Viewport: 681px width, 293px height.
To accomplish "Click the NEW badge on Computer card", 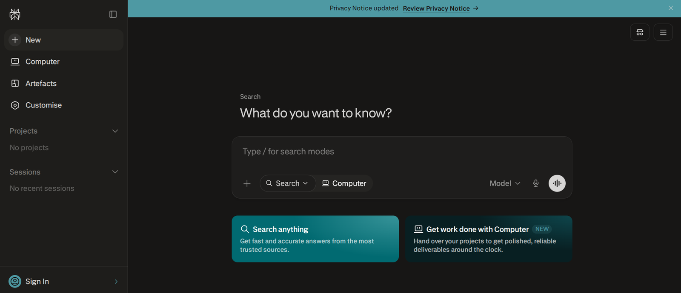I will coord(542,229).
